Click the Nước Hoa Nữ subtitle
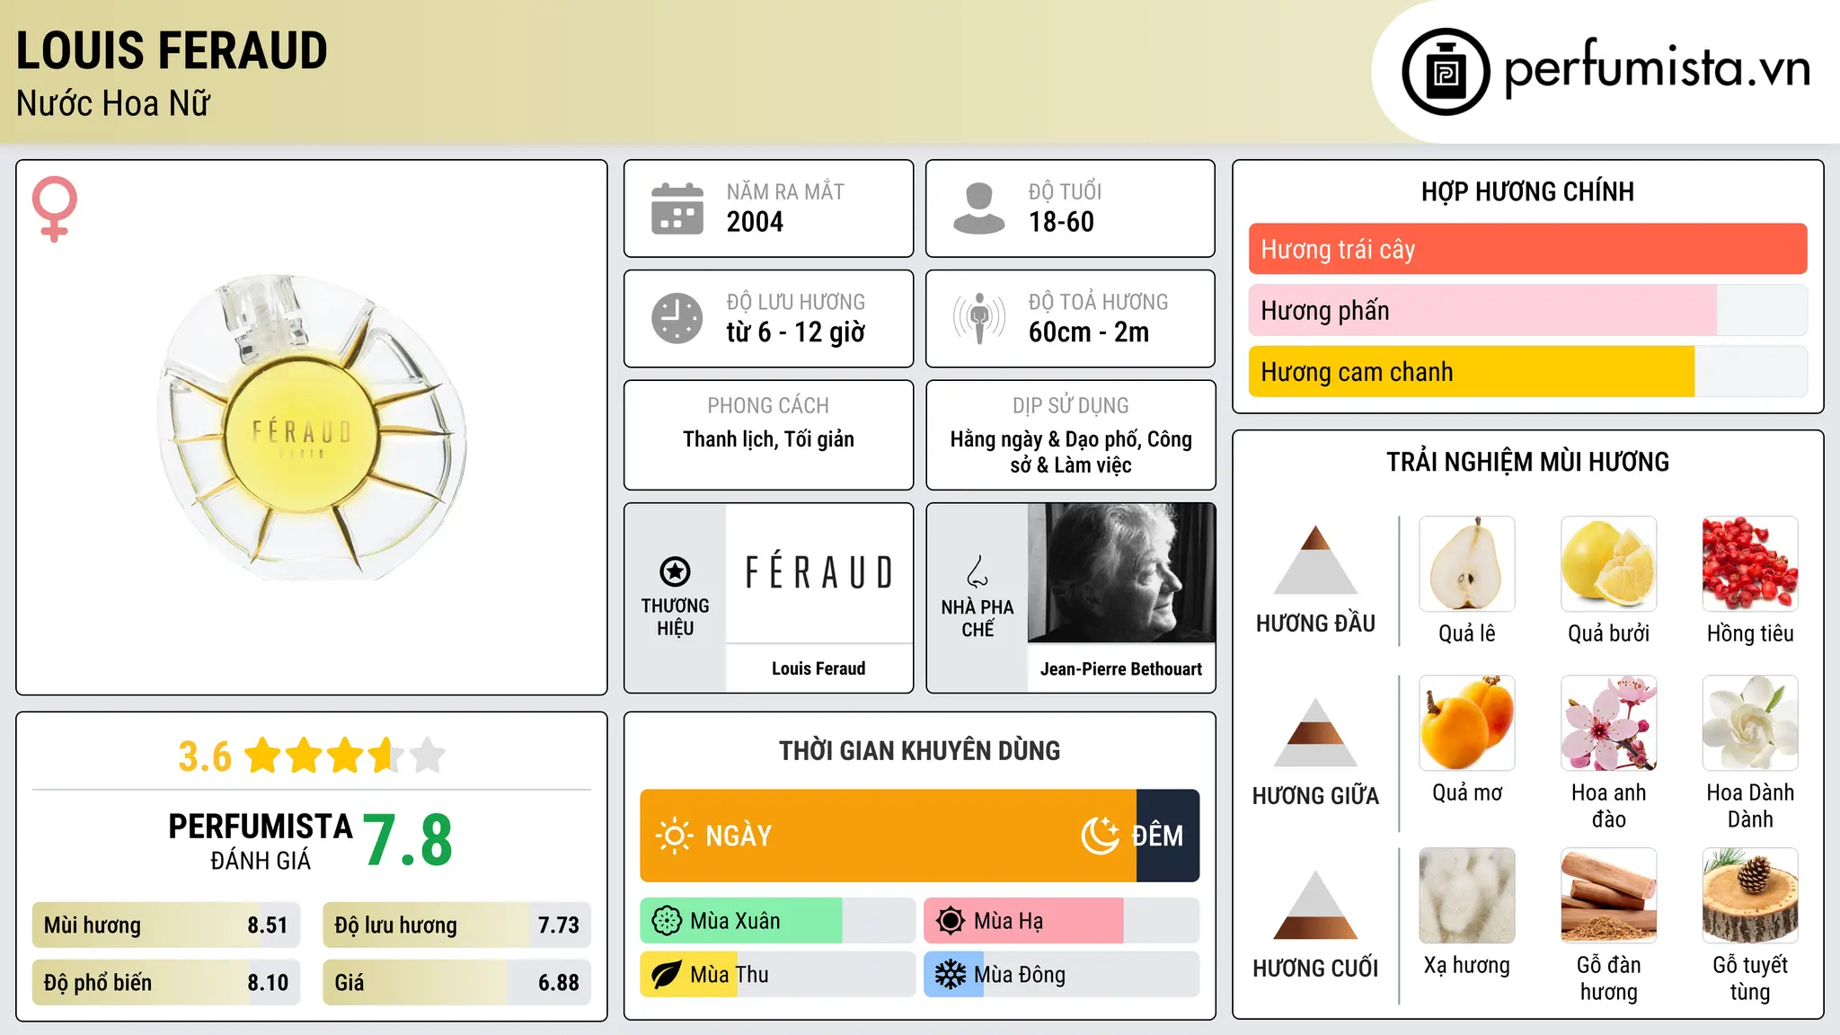 tap(113, 103)
